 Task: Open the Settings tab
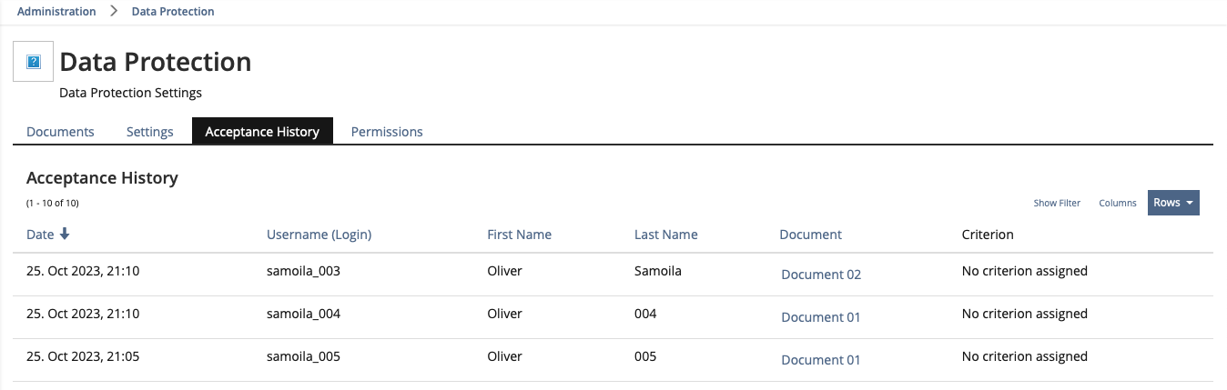(149, 132)
